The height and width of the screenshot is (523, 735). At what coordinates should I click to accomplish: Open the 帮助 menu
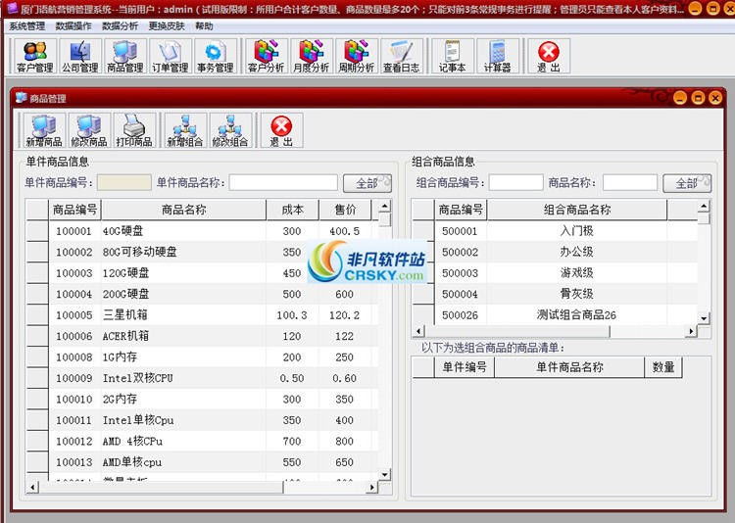204,26
